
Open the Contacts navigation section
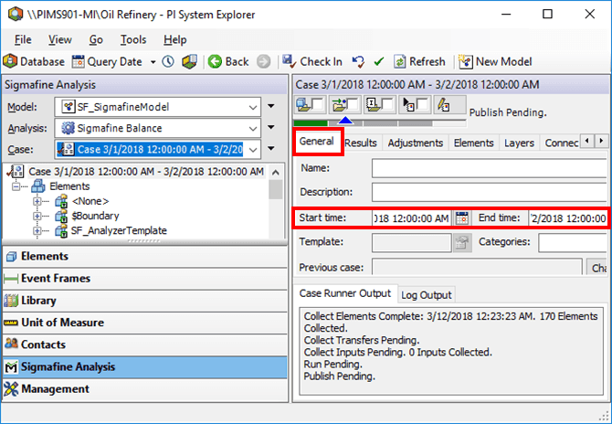click(145, 344)
